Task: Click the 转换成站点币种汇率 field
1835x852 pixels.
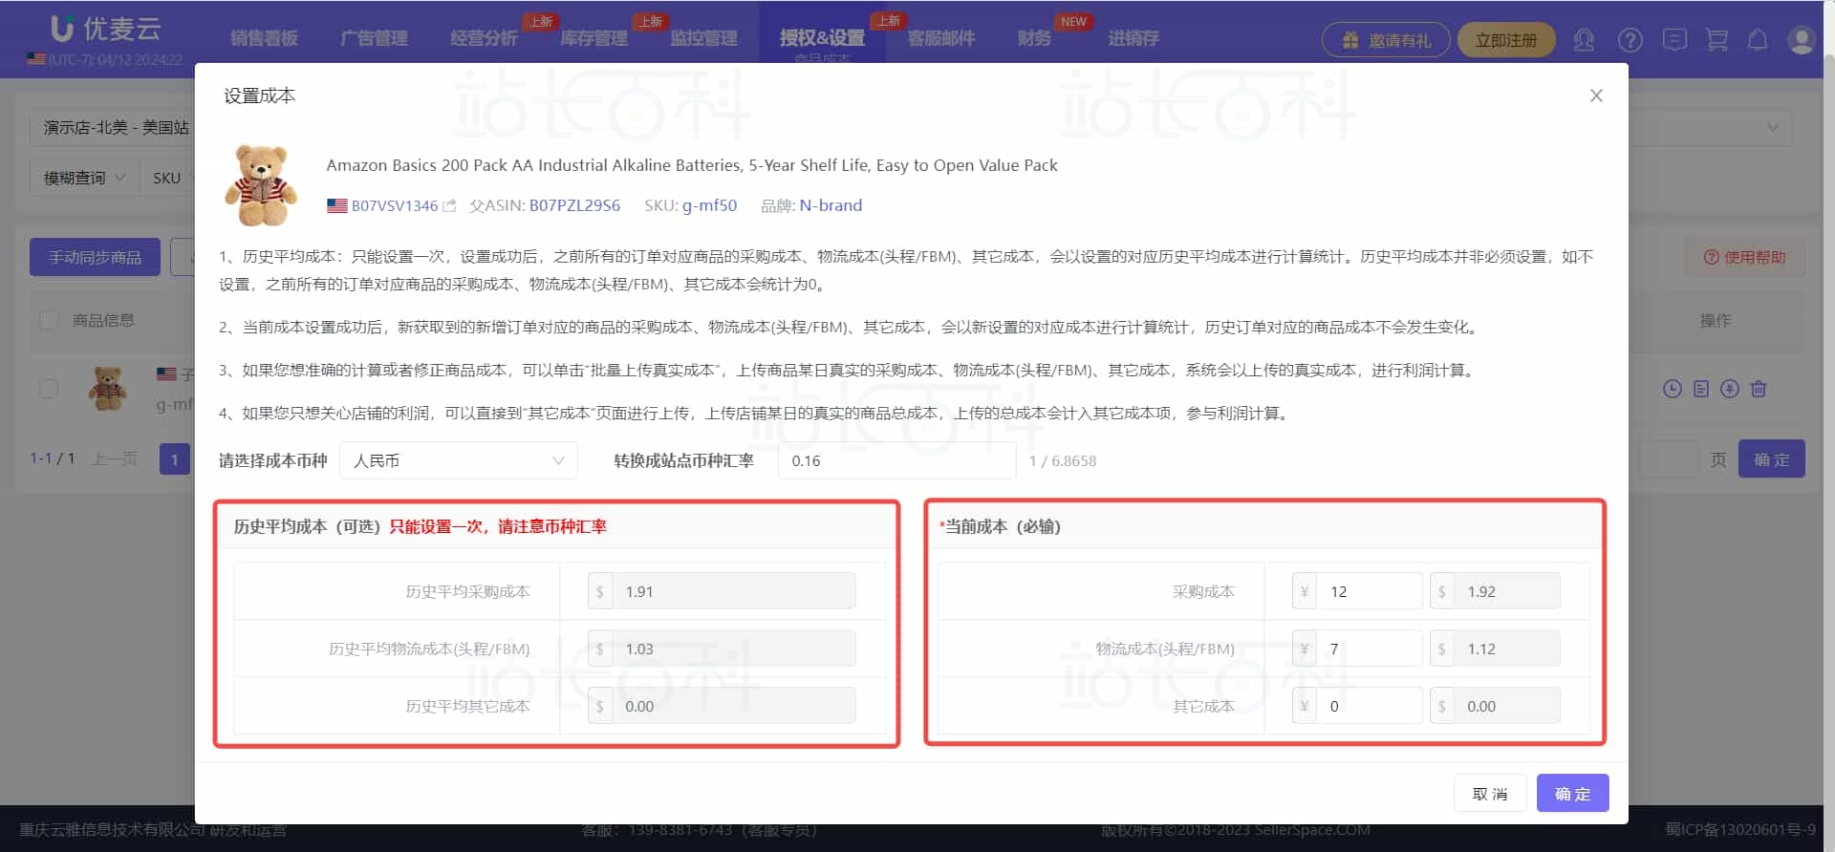Action: click(x=896, y=460)
